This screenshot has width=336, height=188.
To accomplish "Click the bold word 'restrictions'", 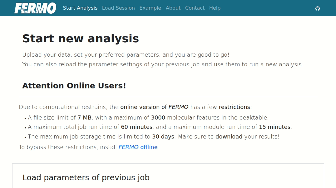I will 235,107.
